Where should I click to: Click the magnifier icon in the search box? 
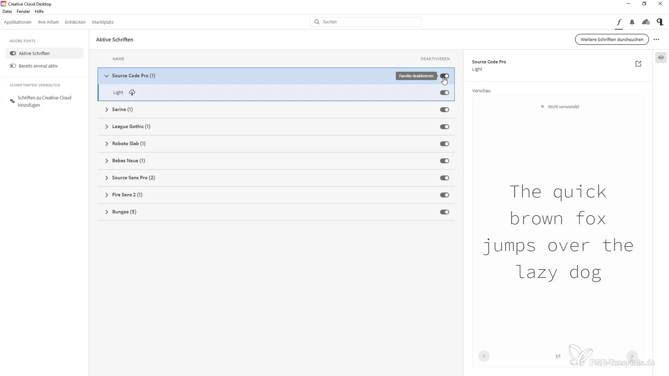point(317,22)
